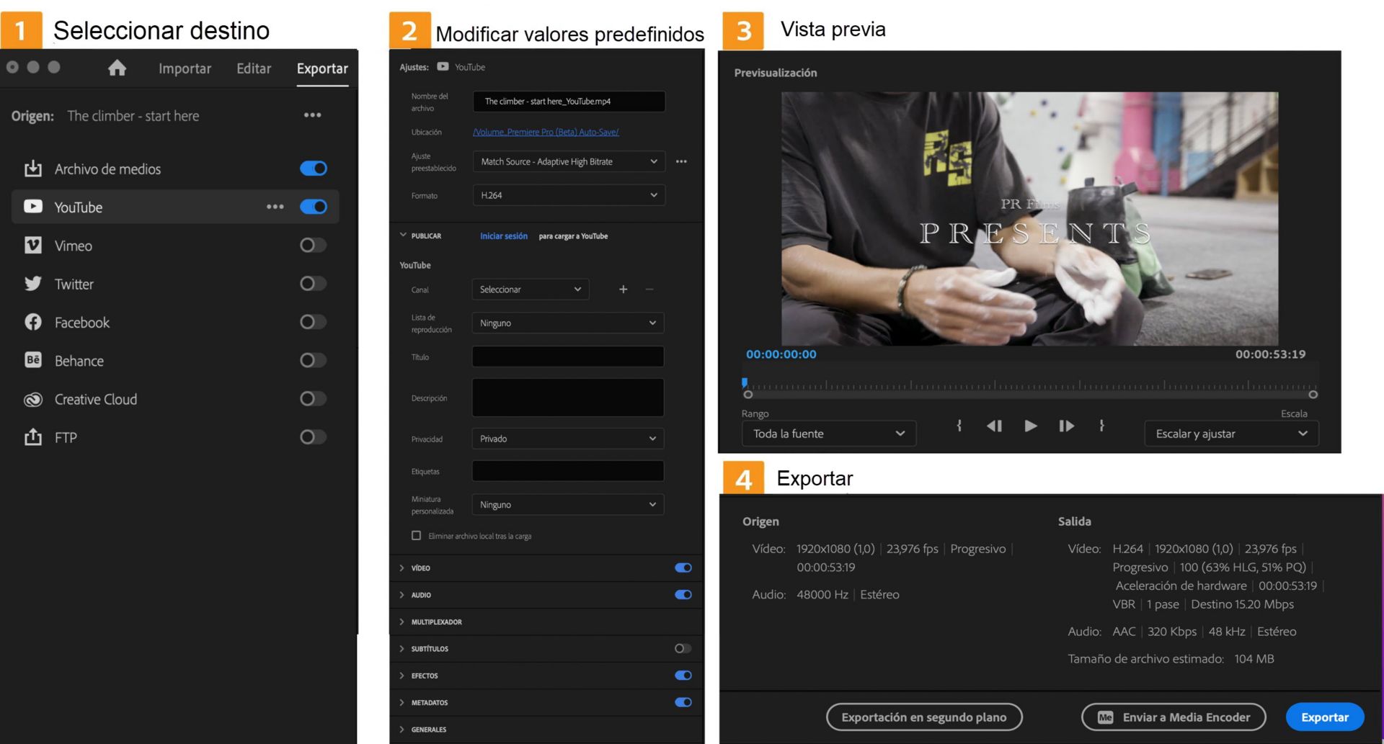
Task: Open the Privacidad dropdown set to Privado
Action: tap(567, 438)
